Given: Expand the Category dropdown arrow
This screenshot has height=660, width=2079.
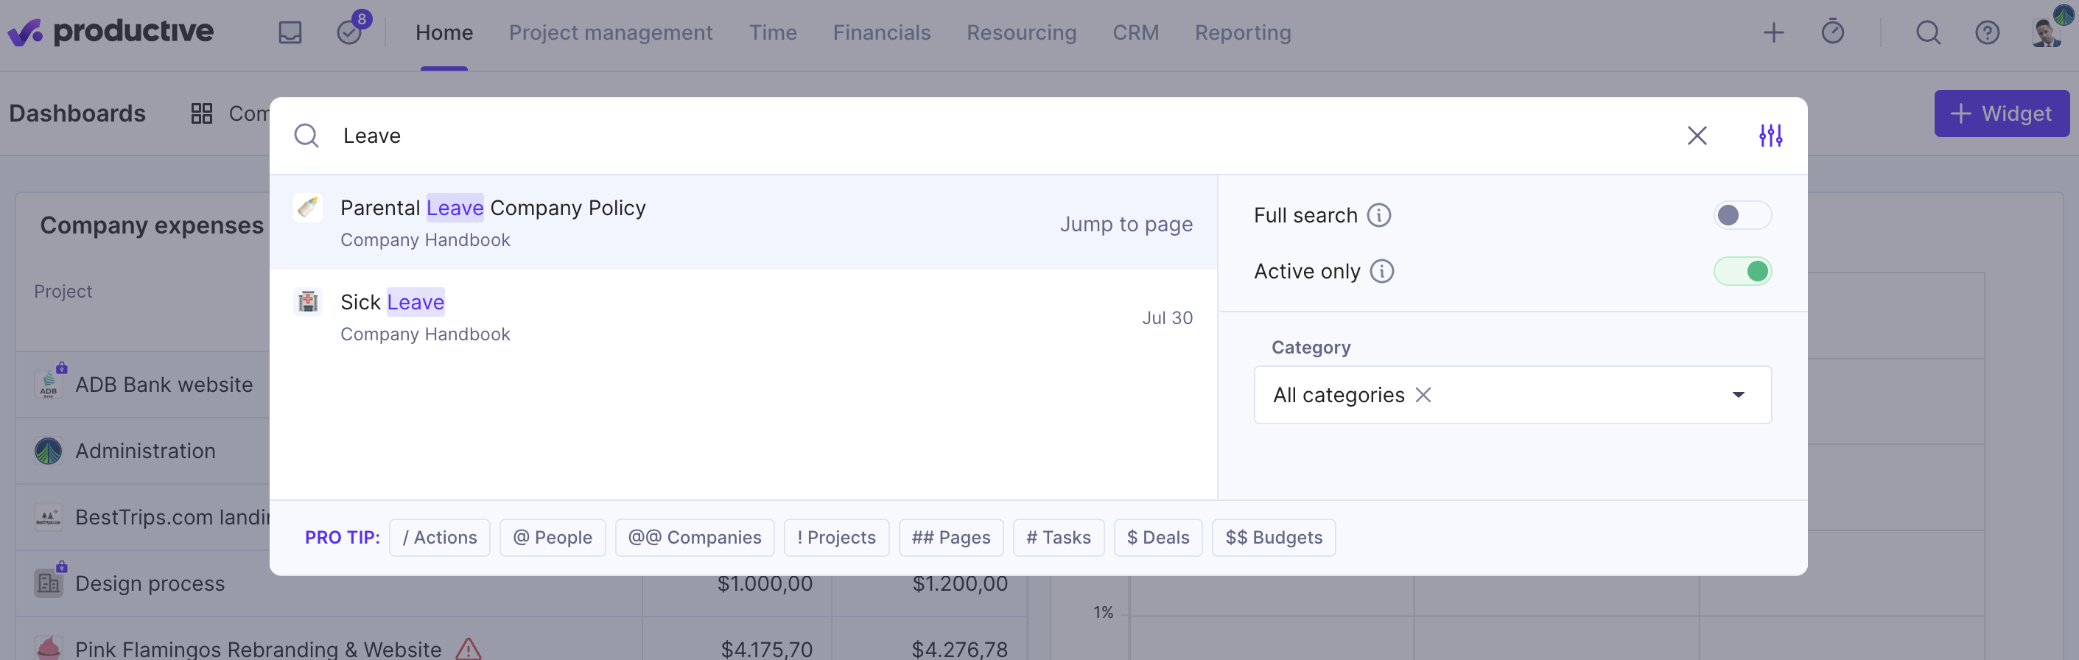Looking at the screenshot, I should pos(1739,395).
